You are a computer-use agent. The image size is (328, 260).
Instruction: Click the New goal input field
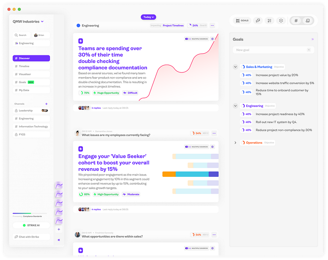[273, 50]
